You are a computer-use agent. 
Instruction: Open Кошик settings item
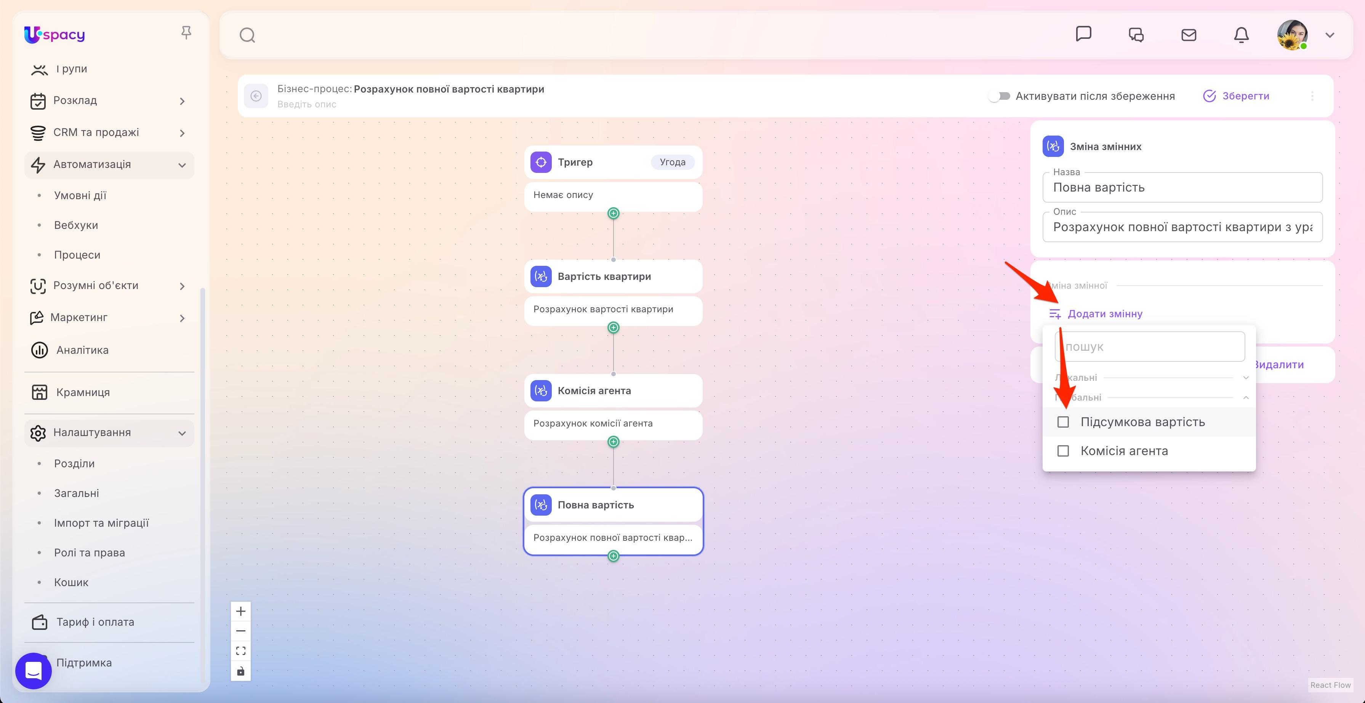click(71, 582)
